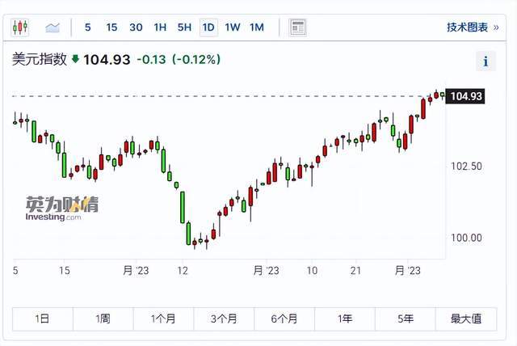Viewport: 517px width, 346px height.
Task: Switch to the 1年 range tab
Action: (x=345, y=319)
